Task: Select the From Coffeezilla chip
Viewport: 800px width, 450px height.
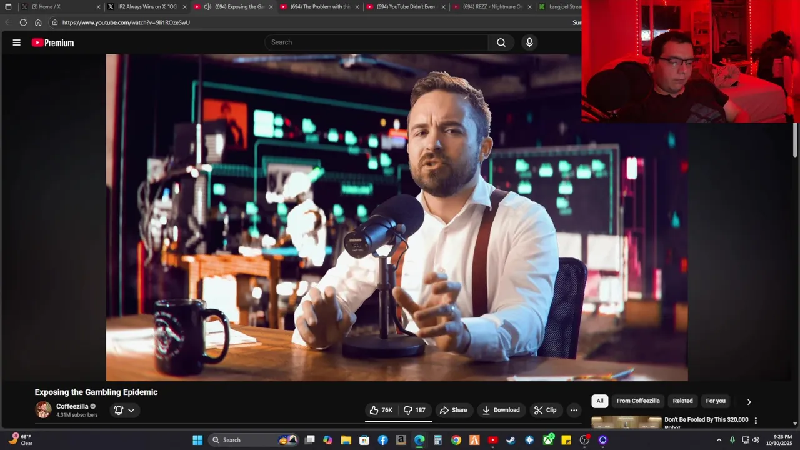Action: (x=638, y=401)
